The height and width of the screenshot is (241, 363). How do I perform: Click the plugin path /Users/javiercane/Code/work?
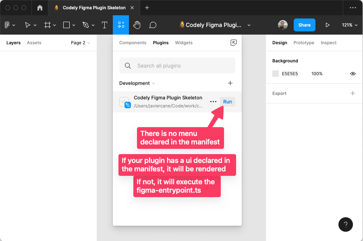click(x=168, y=106)
